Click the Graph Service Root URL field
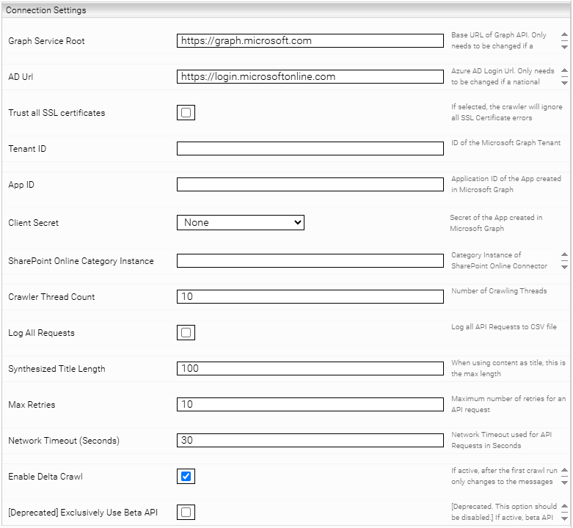Viewport: 573px width, 528px height. pyautogui.click(x=310, y=41)
